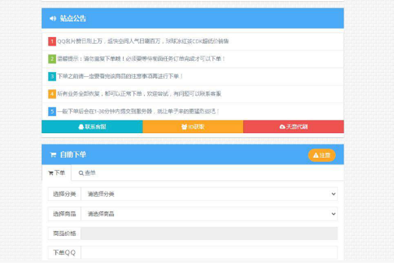Click the 自助下单 header title
This screenshot has height=263, width=394.
click(x=73, y=155)
